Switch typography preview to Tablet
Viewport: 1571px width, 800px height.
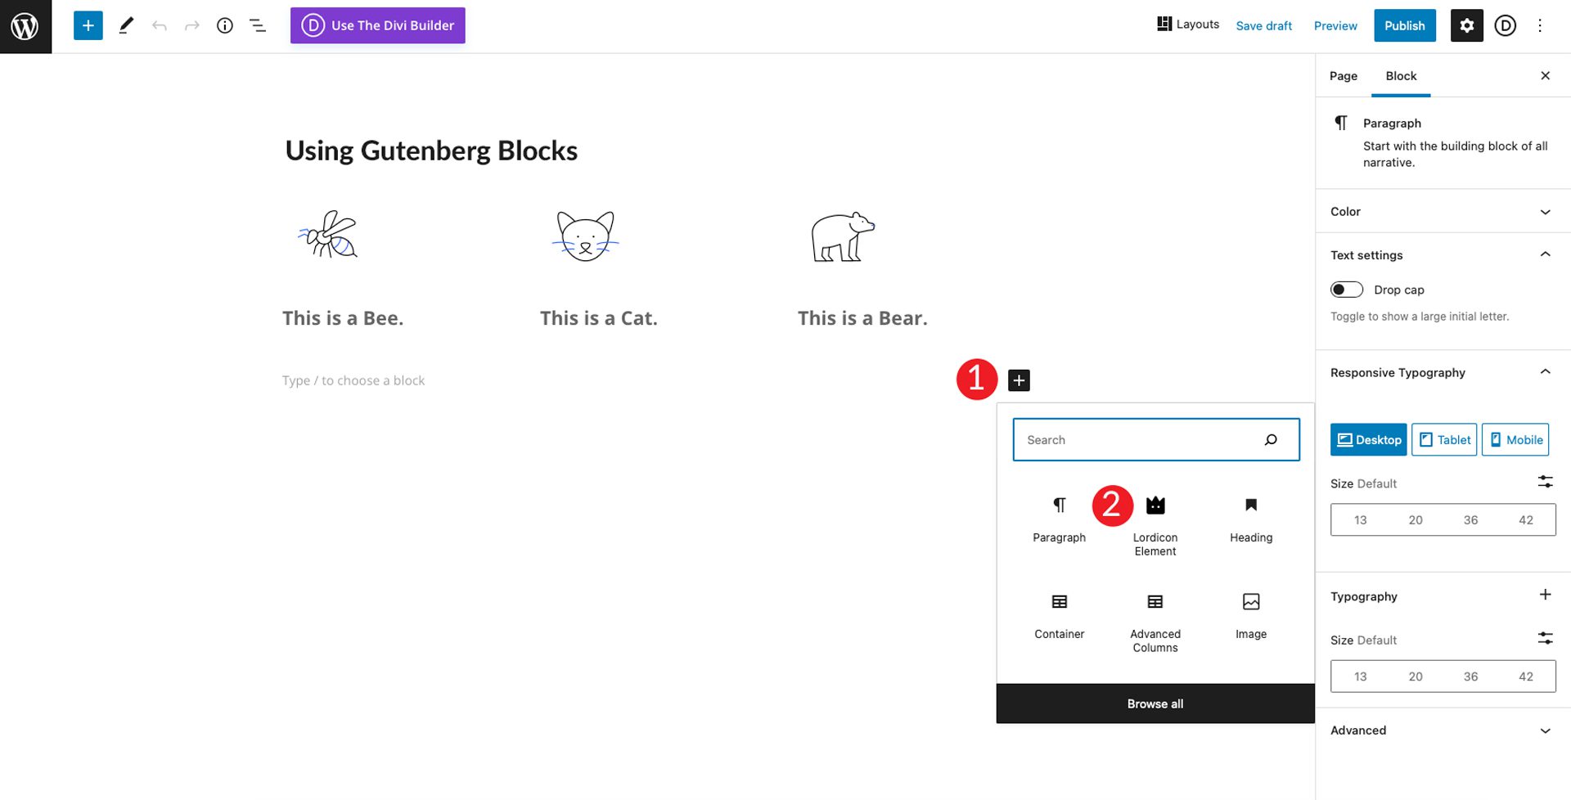pos(1443,439)
